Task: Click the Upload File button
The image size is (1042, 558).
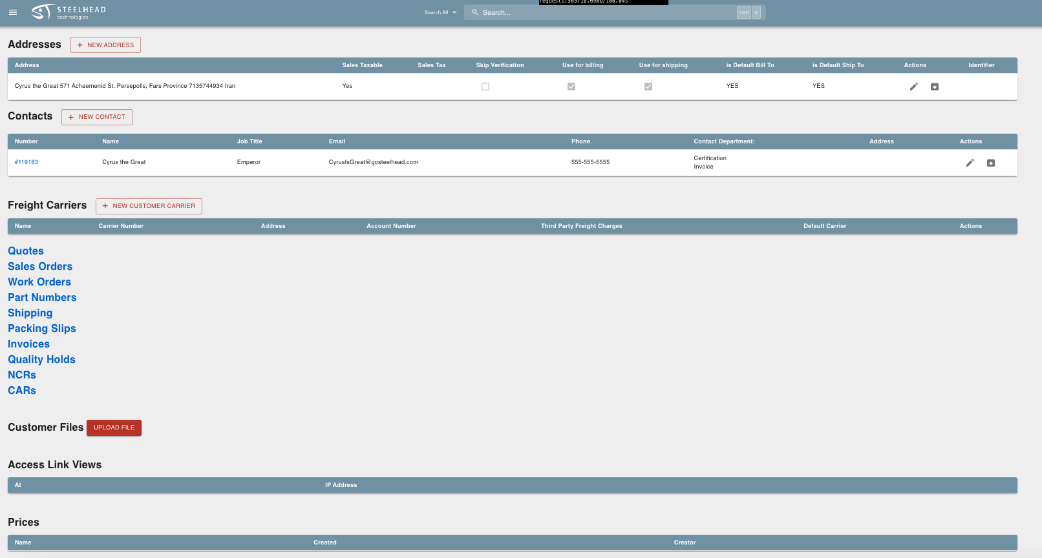Action: pyautogui.click(x=114, y=428)
